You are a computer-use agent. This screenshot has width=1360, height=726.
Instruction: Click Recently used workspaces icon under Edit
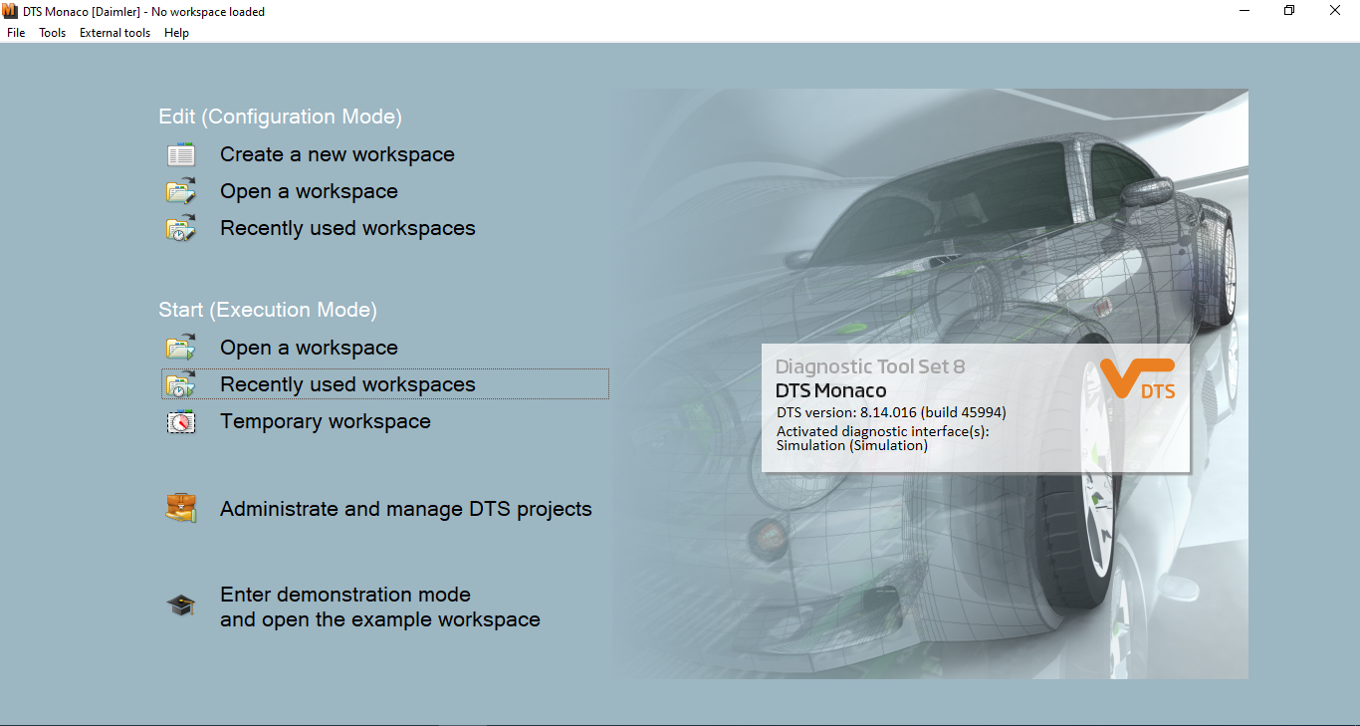pyautogui.click(x=181, y=228)
